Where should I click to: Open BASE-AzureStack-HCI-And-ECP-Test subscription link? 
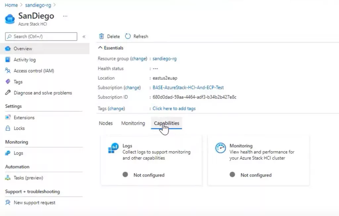tap(188, 87)
